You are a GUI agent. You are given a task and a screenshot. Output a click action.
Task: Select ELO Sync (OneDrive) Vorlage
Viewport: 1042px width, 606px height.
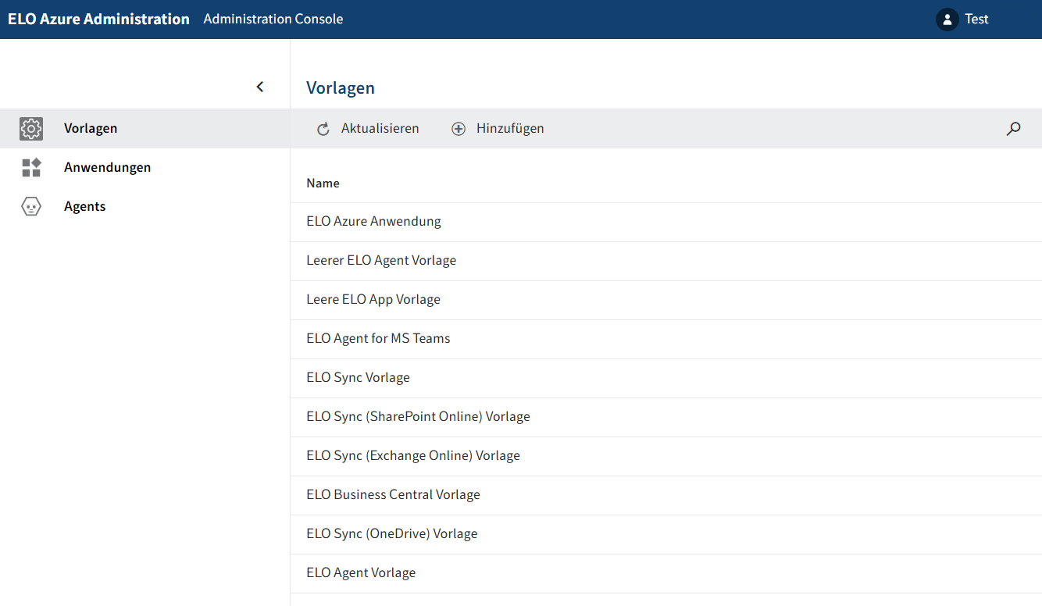click(x=666, y=534)
